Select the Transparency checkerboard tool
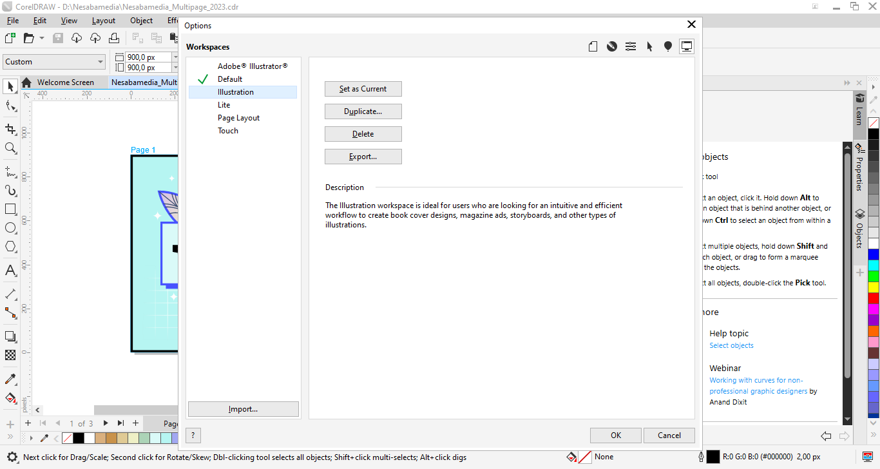This screenshot has height=469, width=880. tap(10, 355)
